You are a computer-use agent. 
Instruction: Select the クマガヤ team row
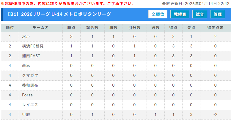(x=30, y=75)
